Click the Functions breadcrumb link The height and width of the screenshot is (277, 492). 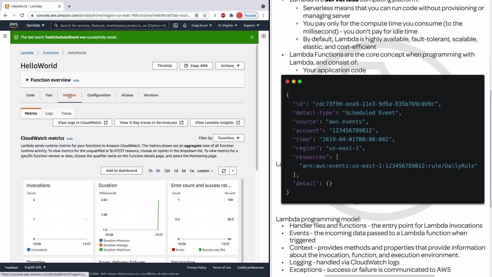point(51,53)
